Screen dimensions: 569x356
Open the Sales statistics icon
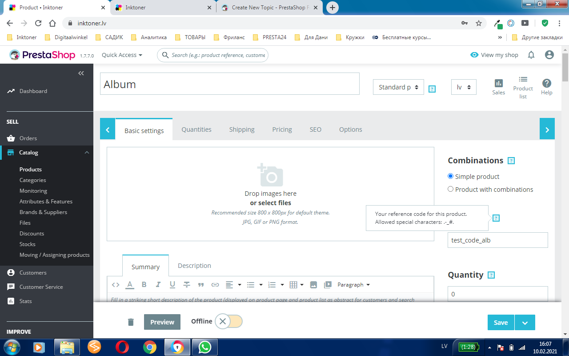point(499,87)
